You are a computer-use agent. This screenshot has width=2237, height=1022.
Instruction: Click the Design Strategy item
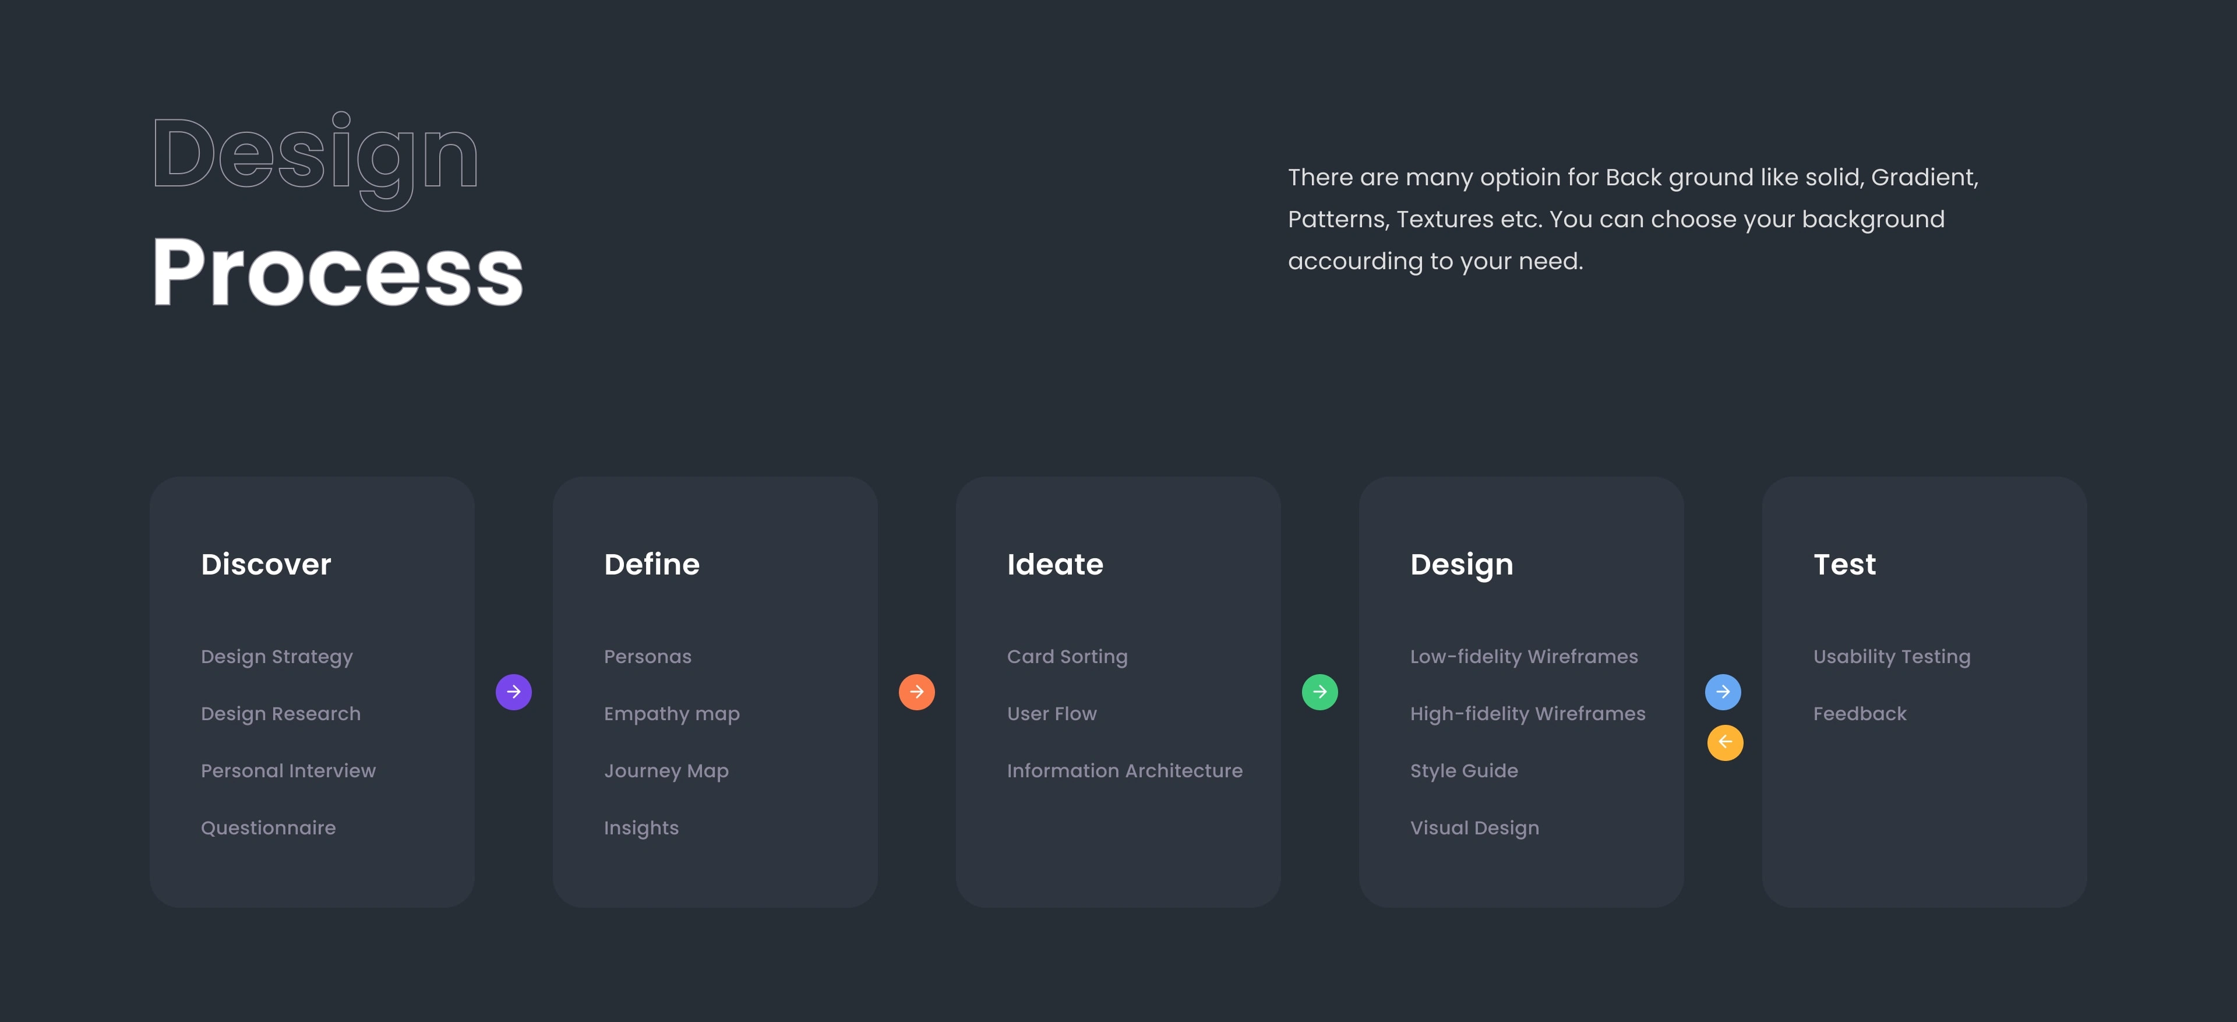(276, 657)
